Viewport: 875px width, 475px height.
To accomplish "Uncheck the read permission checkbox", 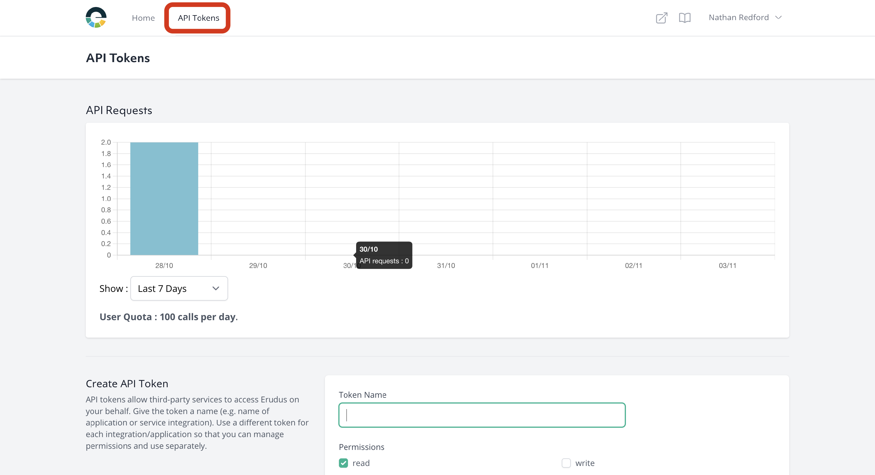I will tap(343, 463).
